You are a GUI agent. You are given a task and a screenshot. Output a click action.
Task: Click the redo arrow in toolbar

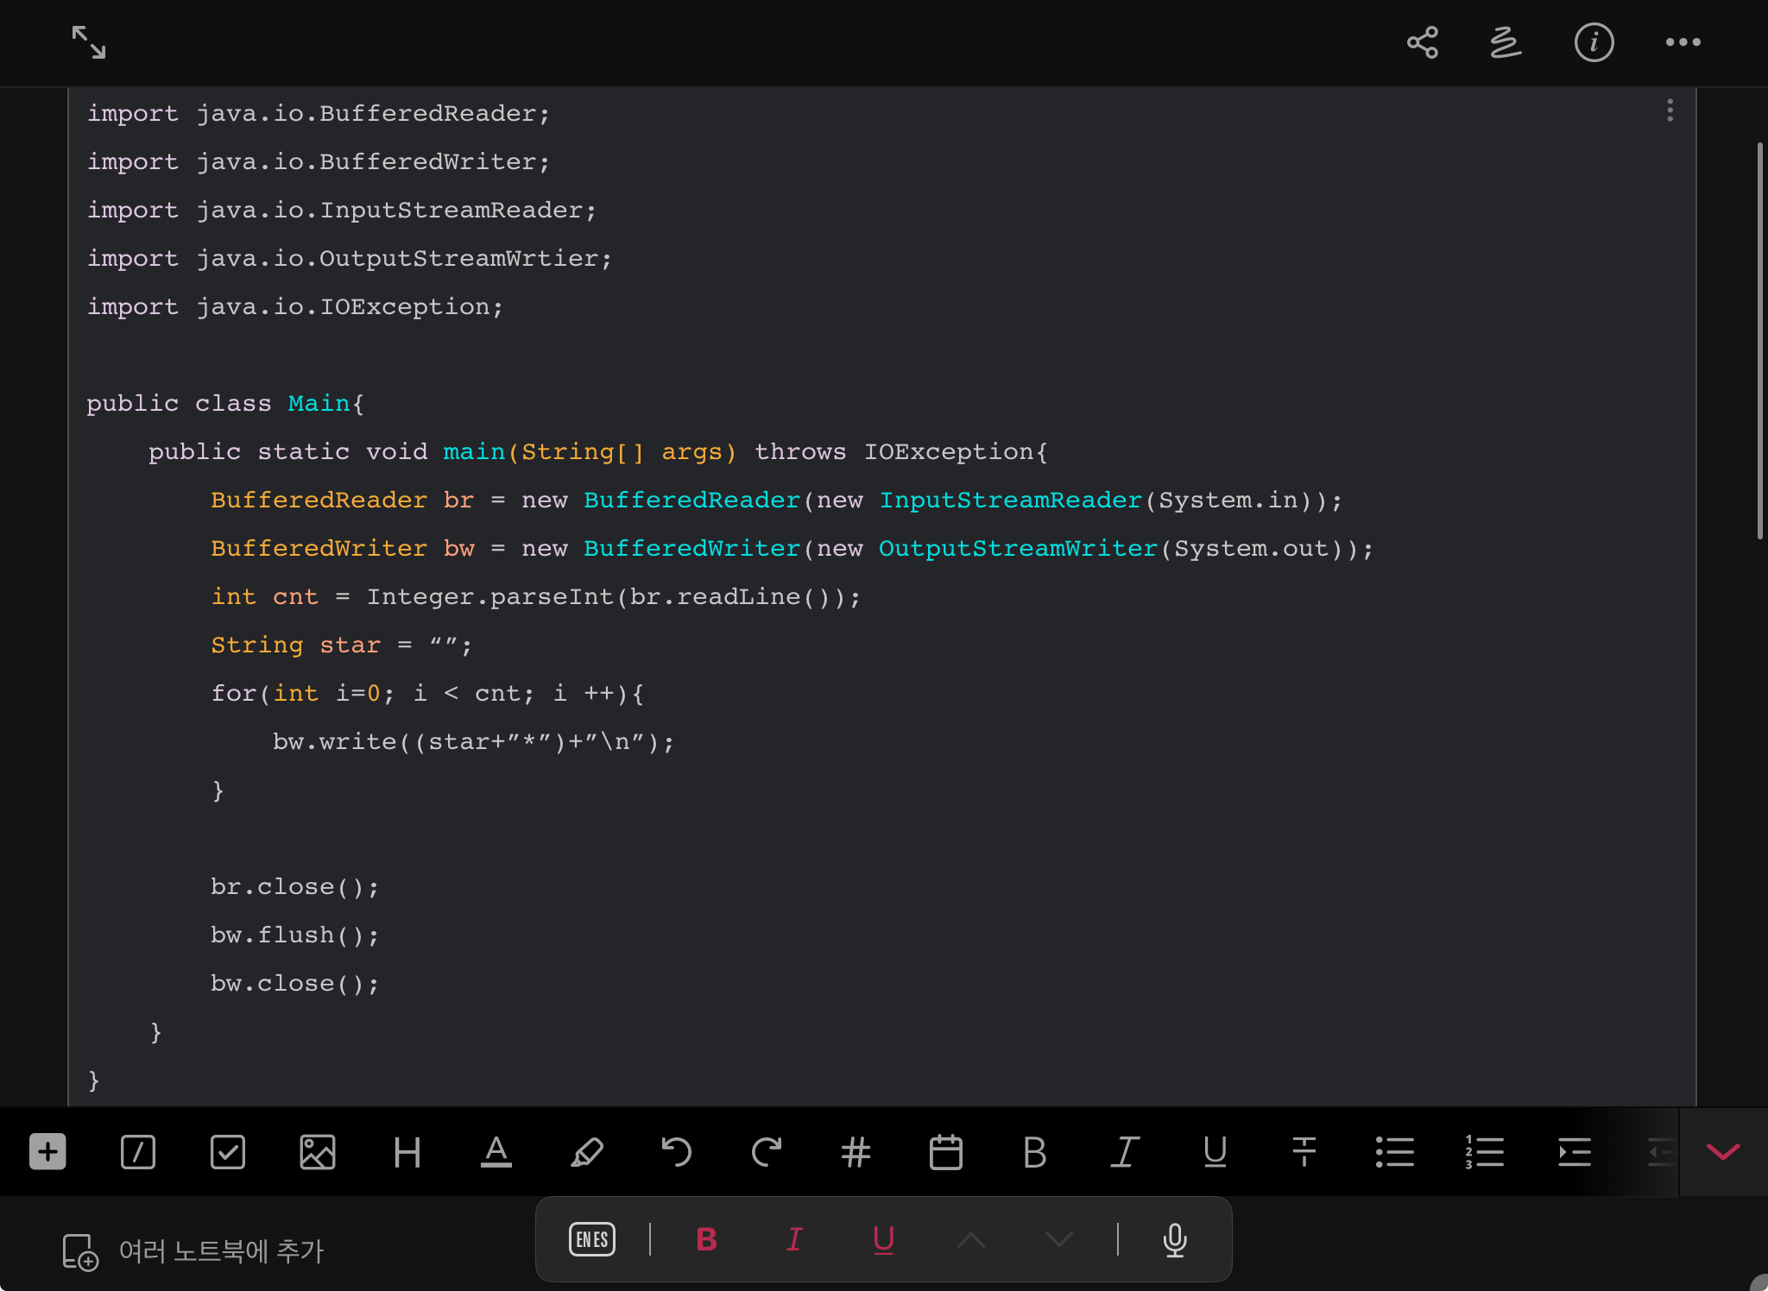766,1152
